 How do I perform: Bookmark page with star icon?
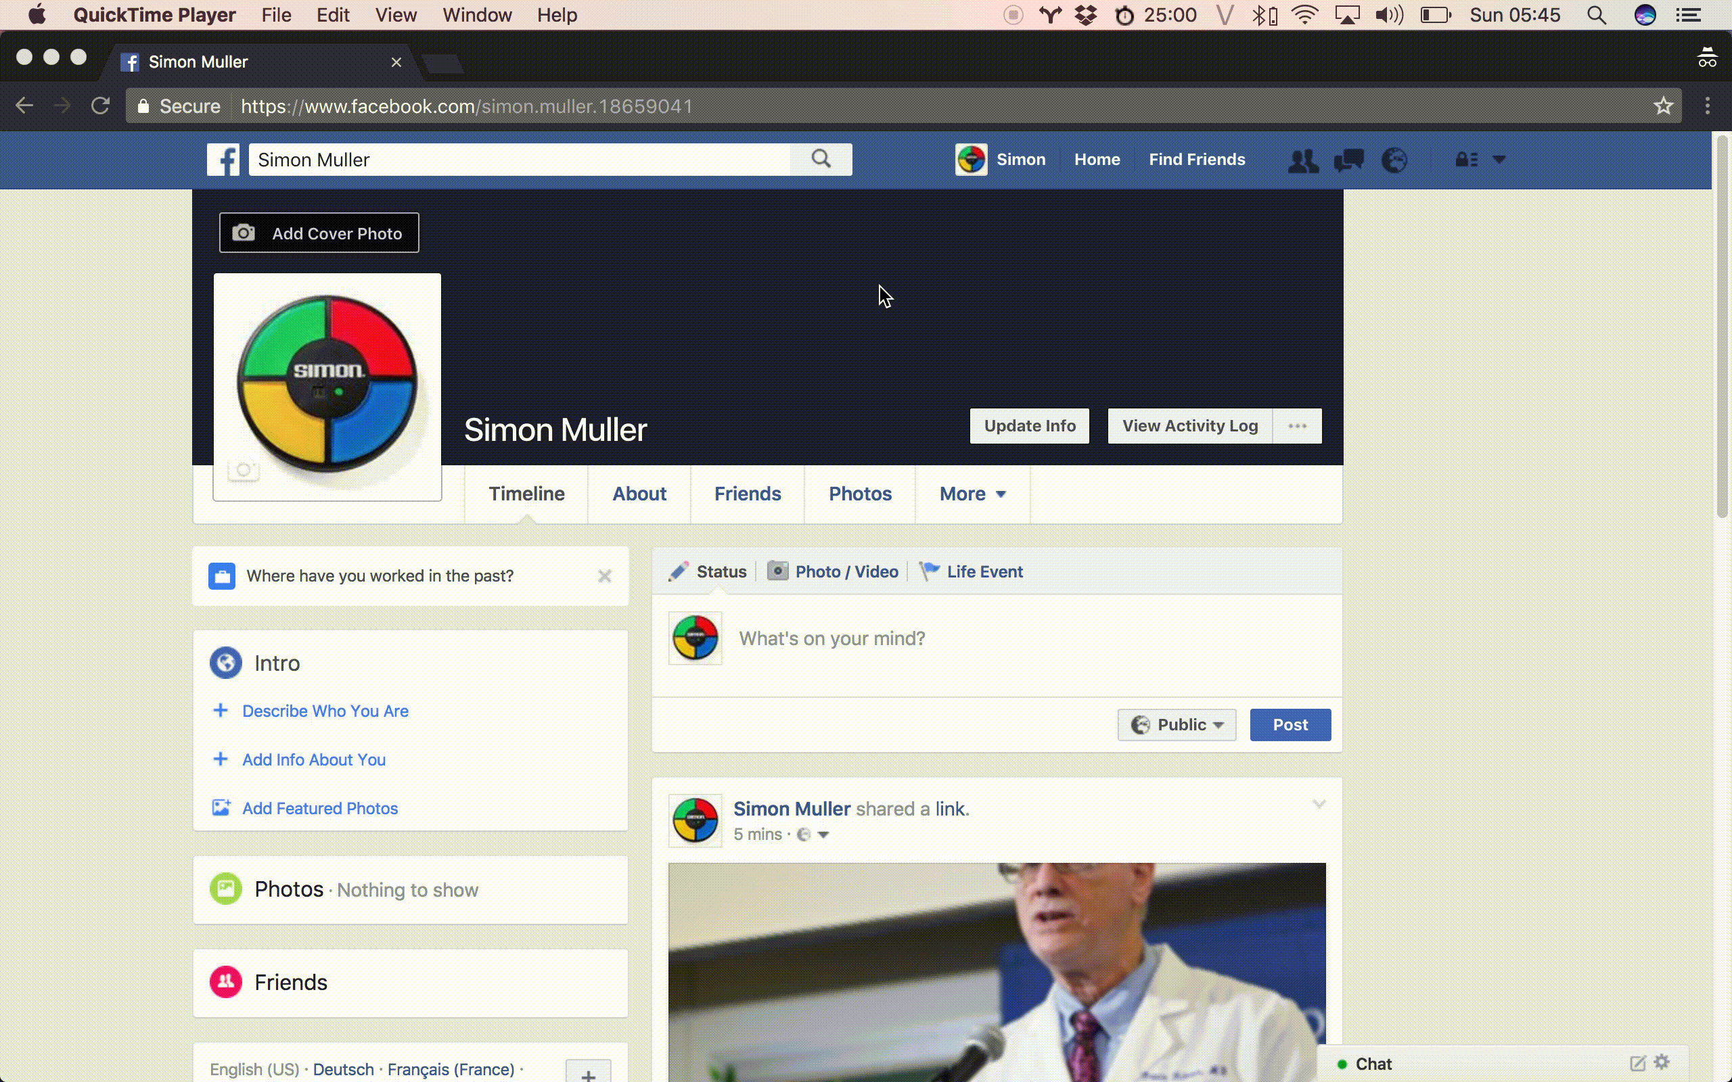[1663, 106]
